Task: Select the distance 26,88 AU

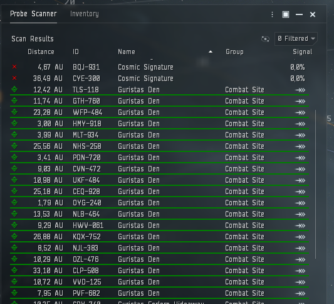Action: (48, 237)
